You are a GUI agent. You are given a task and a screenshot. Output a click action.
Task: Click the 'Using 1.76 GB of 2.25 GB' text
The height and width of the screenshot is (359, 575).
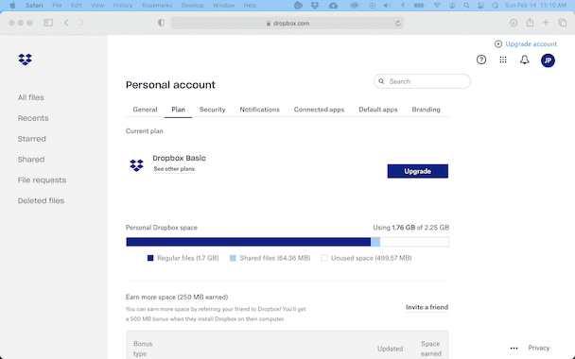[x=411, y=228]
